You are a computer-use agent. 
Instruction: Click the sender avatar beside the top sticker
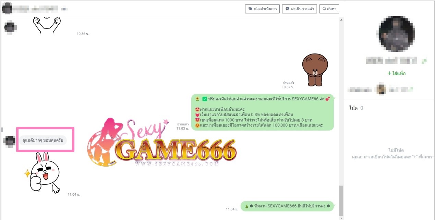pos(10,27)
